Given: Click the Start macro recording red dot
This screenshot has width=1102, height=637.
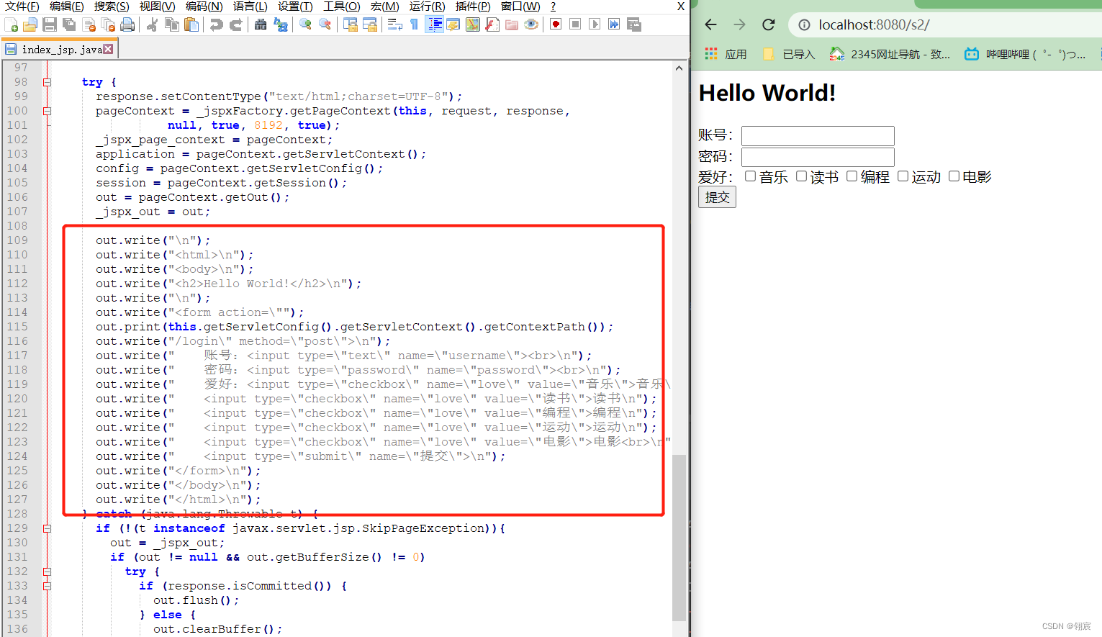Looking at the screenshot, I should click(556, 25).
